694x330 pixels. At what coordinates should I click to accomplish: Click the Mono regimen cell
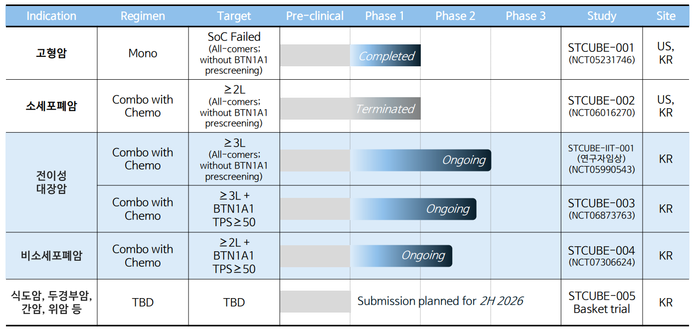(143, 53)
